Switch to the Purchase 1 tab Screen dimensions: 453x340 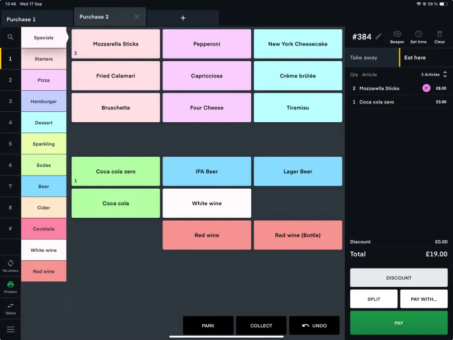pos(36,19)
